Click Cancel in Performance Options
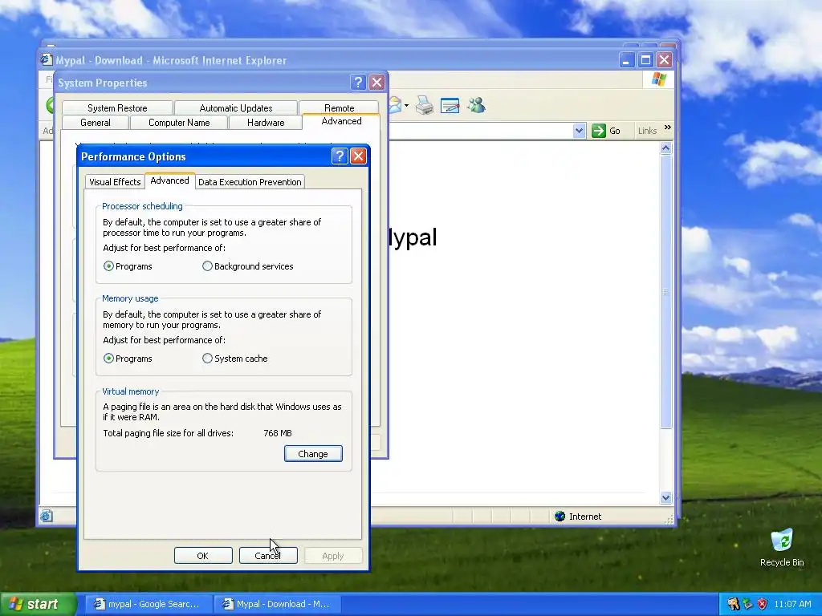 pyautogui.click(x=268, y=556)
